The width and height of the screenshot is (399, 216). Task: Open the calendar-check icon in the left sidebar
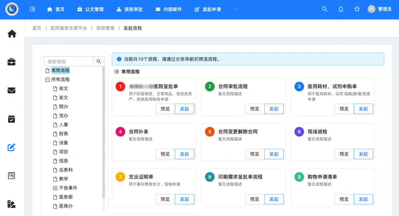click(12, 119)
